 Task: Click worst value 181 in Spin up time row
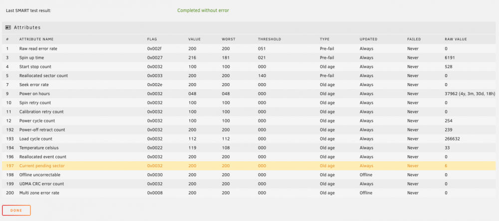point(226,58)
